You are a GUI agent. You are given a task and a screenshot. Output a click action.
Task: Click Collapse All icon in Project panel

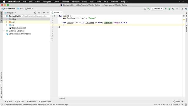39,13
